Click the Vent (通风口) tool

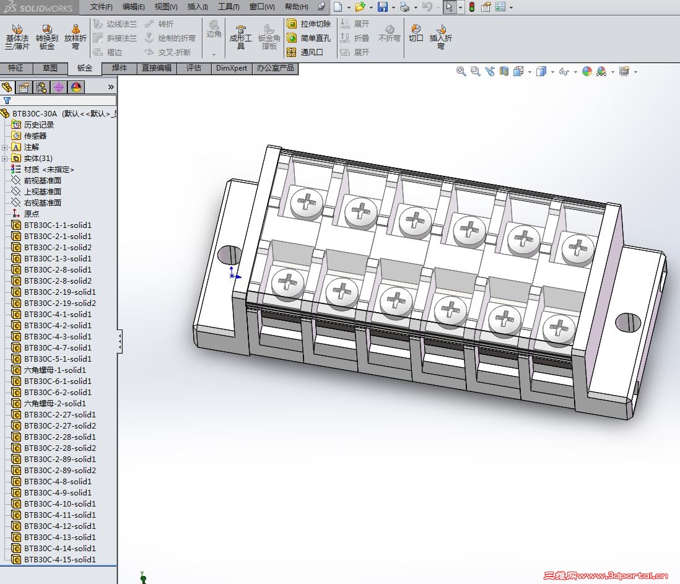click(305, 53)
